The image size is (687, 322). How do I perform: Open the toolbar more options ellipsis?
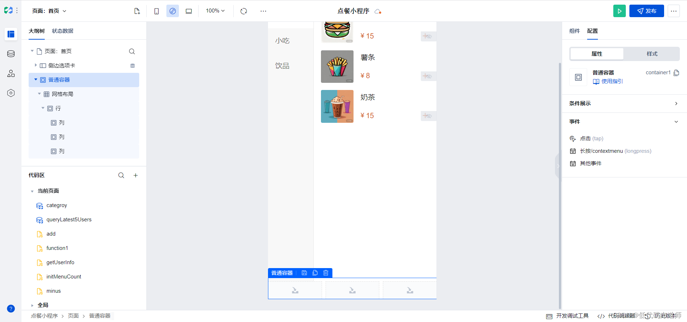click(263, 11)
